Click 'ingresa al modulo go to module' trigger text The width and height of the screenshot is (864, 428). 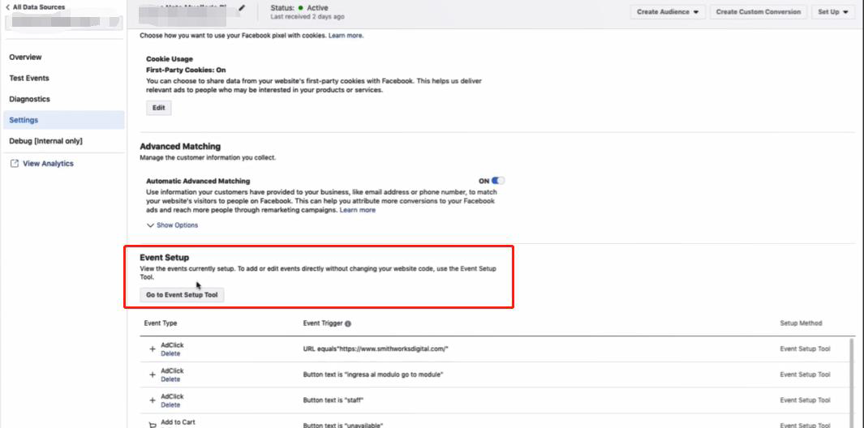click(x=373, y=374)
